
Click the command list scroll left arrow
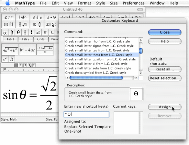click(x=67, y=78)
